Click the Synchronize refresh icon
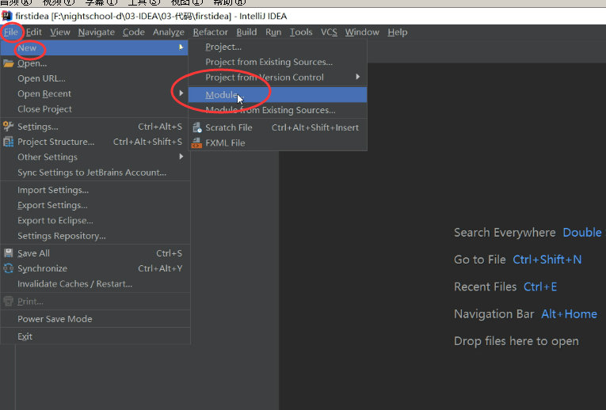This screenshot has height=410, width=606. pos(8,268)
